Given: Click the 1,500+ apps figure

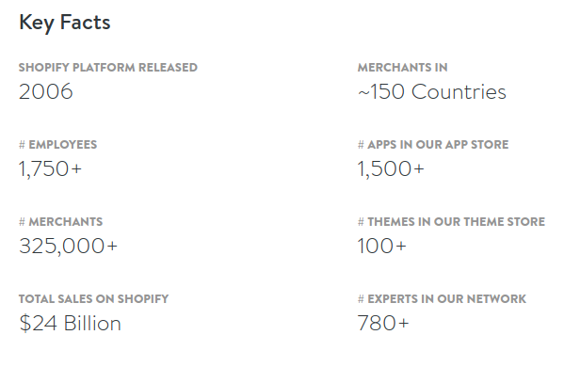Looking at the screenshot, I should 391,169.
